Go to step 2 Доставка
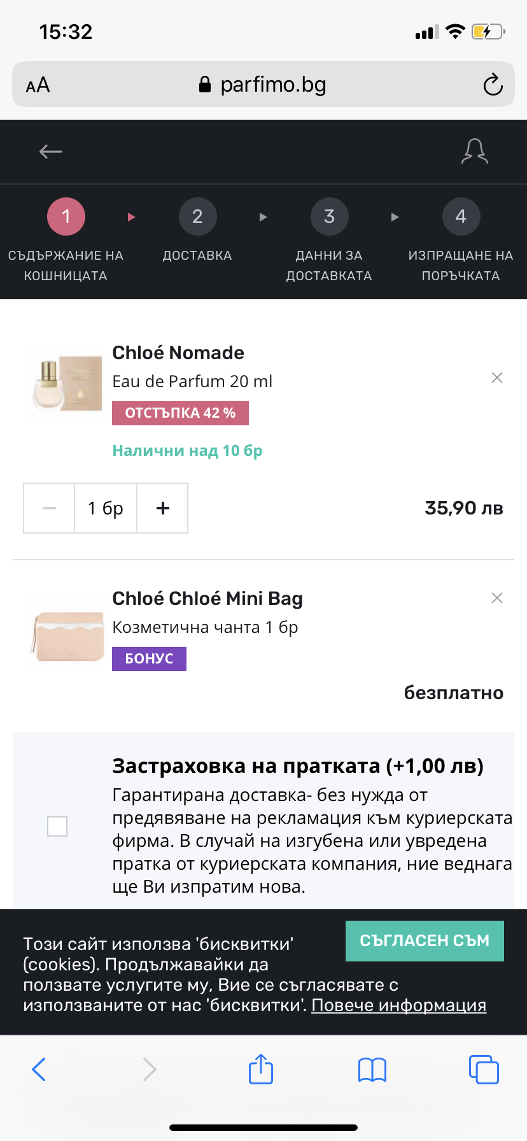This screenshot has height=1141, width=527. coord(197,217)
